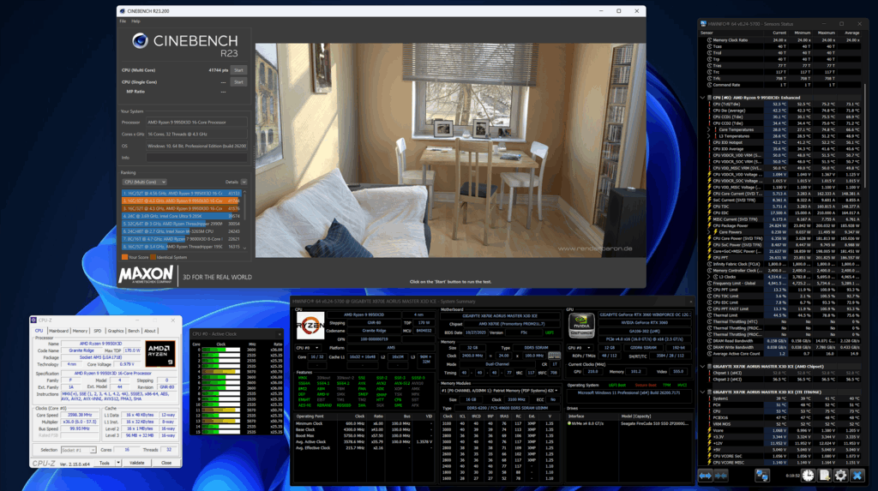Image resolution: width=878 pixels, height=491 pixels.
Task: Switch to the Bench tab in CPU-Z
Action: click(x=133, y=331)
